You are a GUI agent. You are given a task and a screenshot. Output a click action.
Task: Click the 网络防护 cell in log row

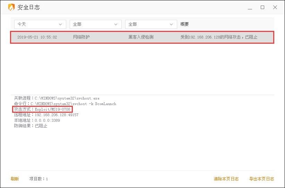(x=81, y=37)
